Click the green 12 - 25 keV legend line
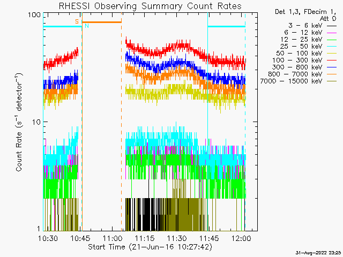The width and height of the screenshot is (343, 257). 332,40
